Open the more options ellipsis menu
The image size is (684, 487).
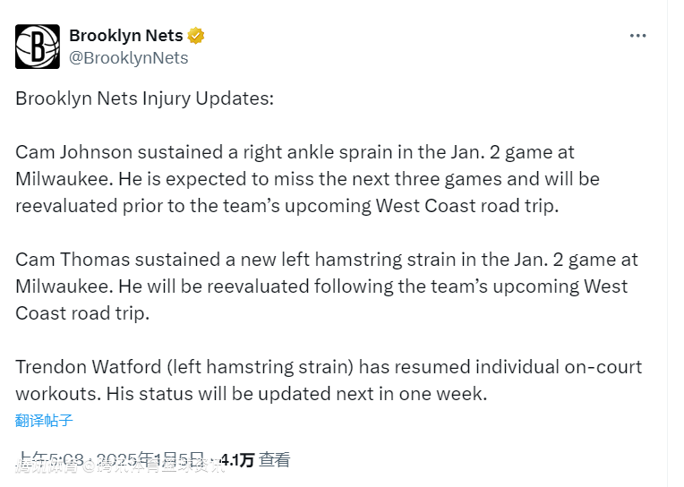coord(637,36)
